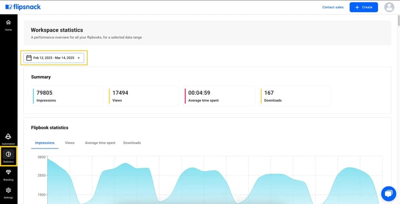Click the 3800 axis label on chart
Image resolution: width=400 pixels, height=204 pixels.
(42, 157)
